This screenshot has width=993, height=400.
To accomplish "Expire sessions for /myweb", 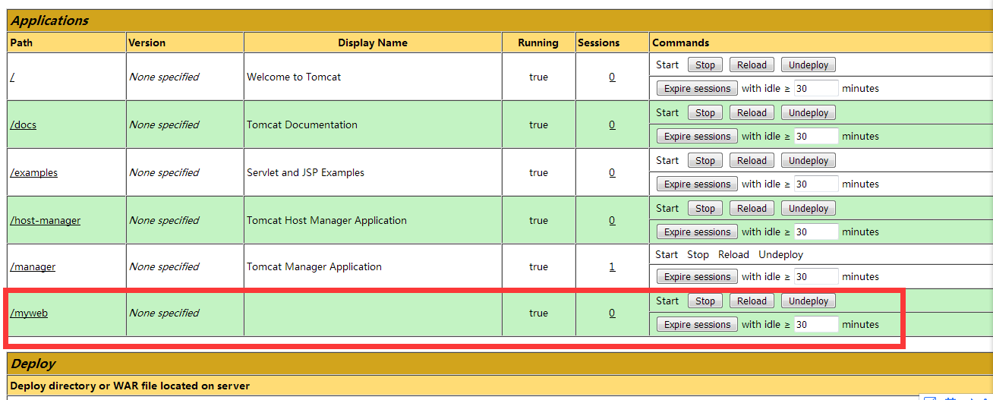I will (697, 325).
